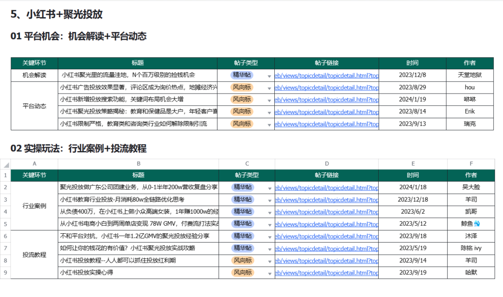The height and width of the screenshot is (297, 503).
Task: Click the heading 5、小红书+聚光投放
Action: 56,14
